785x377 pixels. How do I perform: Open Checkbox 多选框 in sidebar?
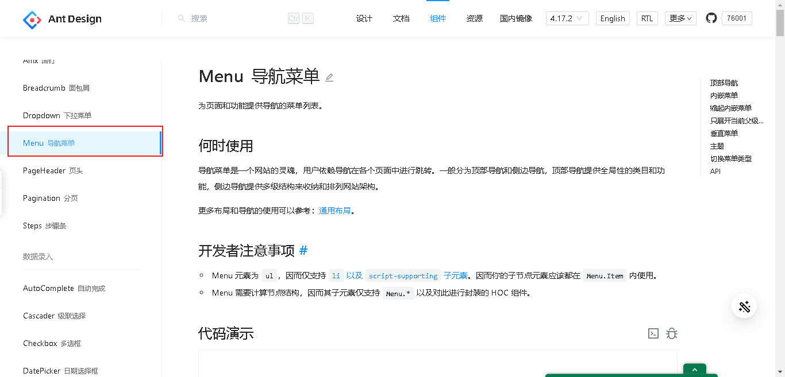(x=52, y=343)
